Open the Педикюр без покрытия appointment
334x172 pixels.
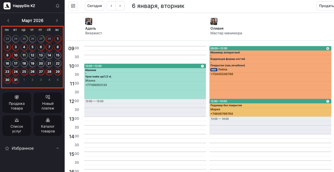[270, 109]
